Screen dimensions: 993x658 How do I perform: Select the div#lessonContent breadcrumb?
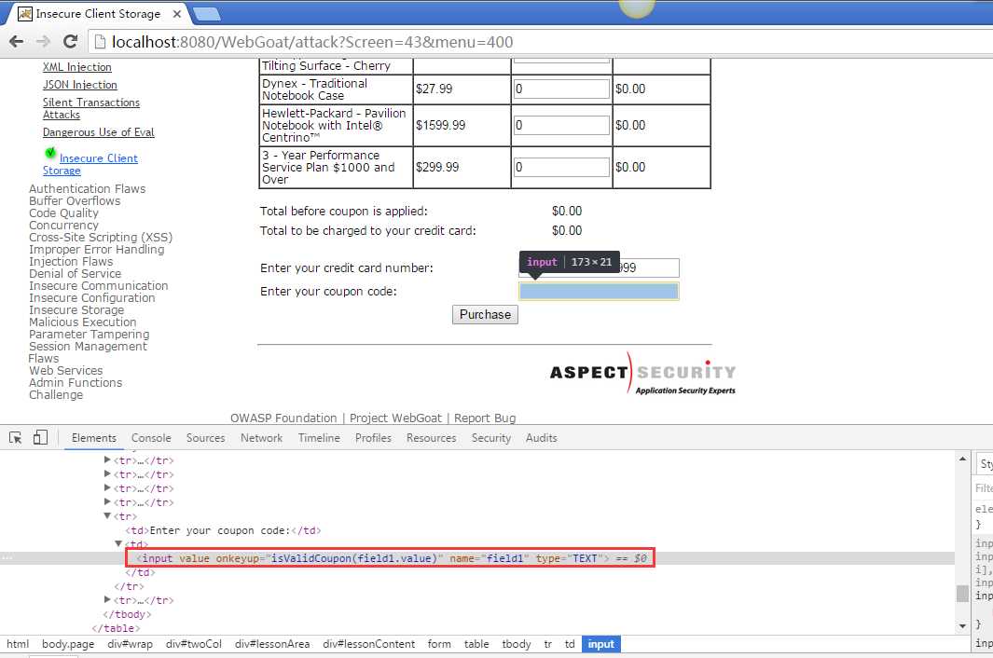[368, 644]
